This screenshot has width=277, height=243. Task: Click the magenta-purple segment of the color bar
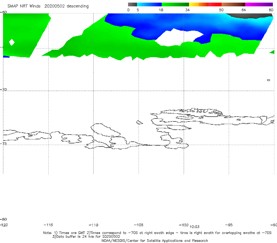(x=259, y=4)
